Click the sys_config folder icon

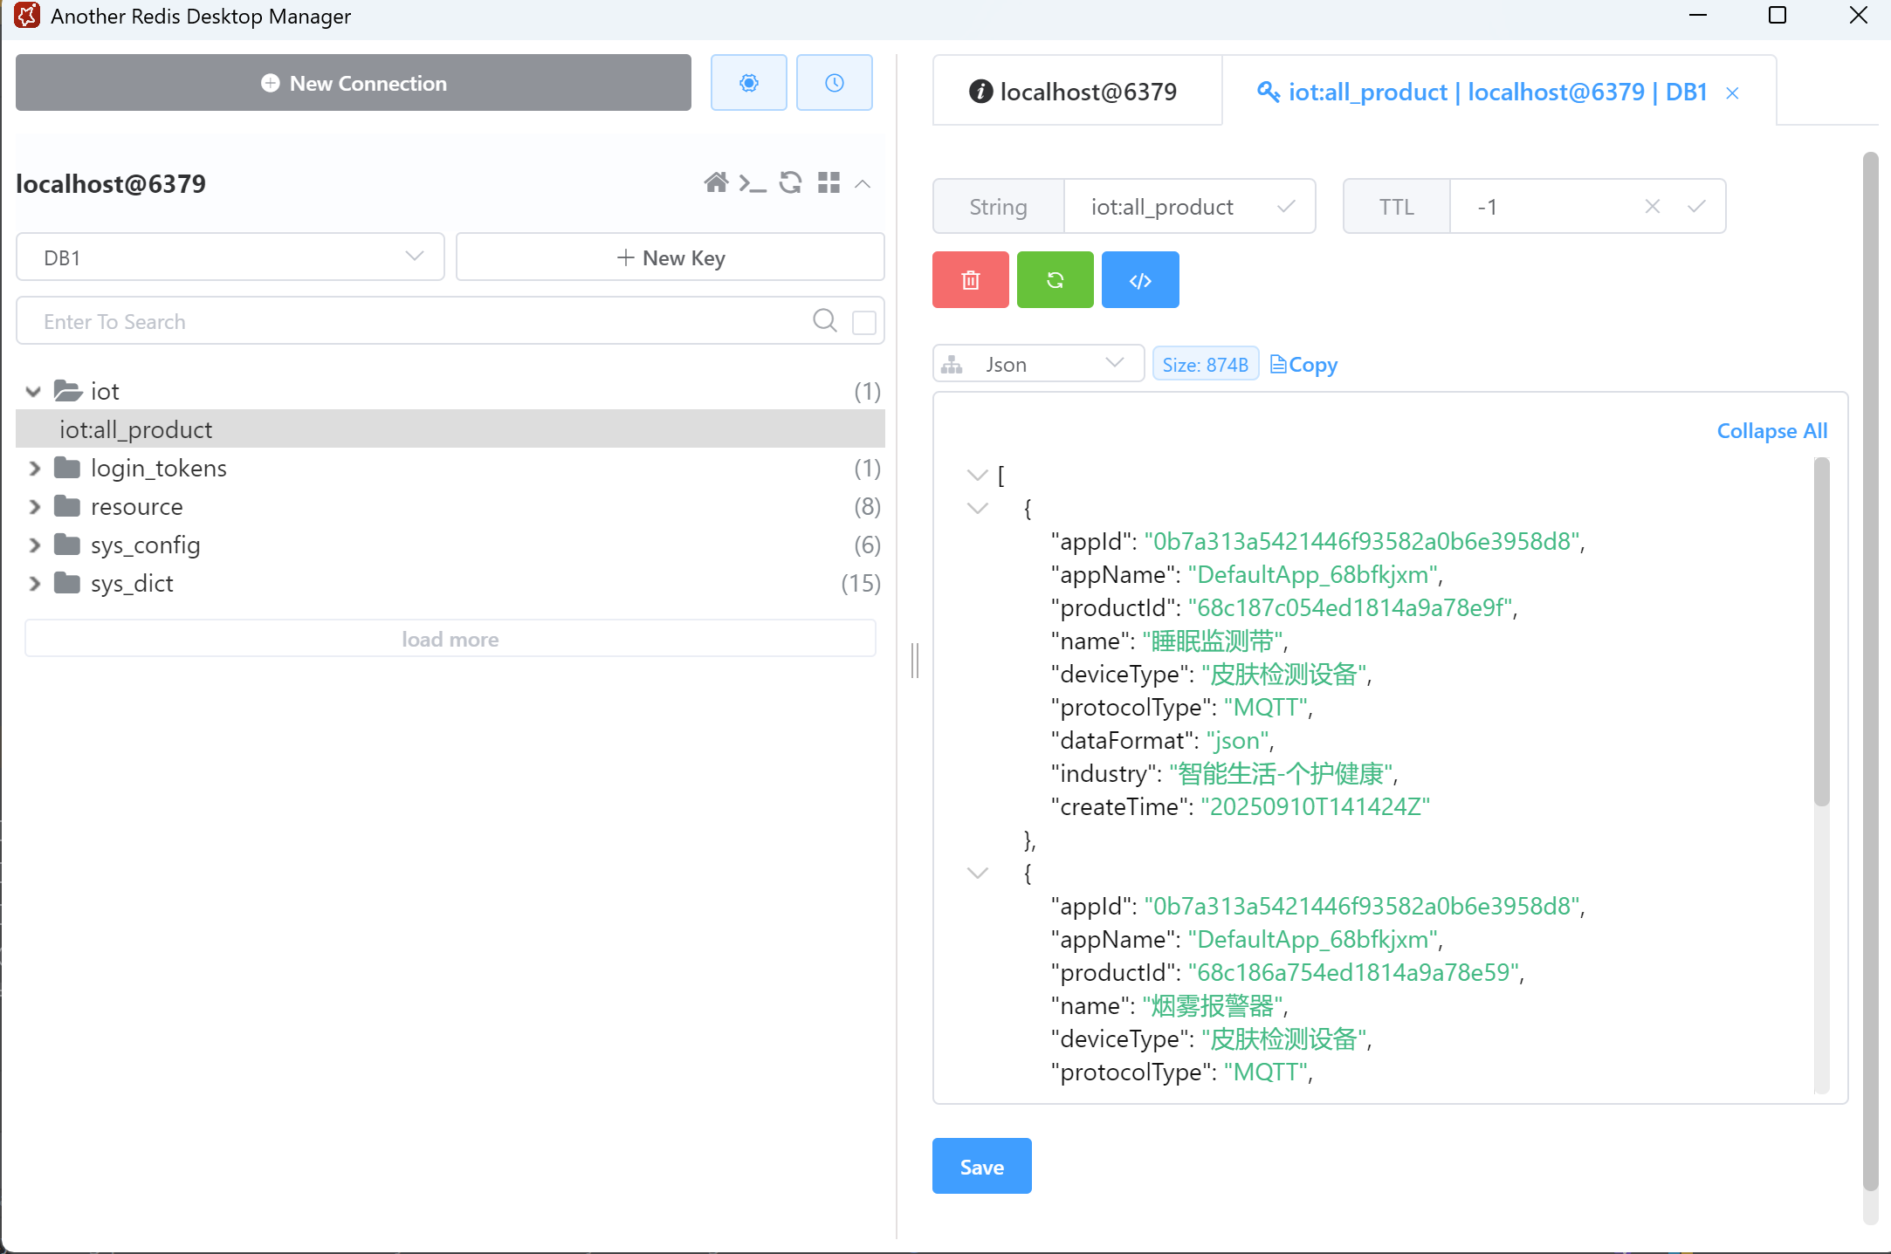(x=67, y=545)
